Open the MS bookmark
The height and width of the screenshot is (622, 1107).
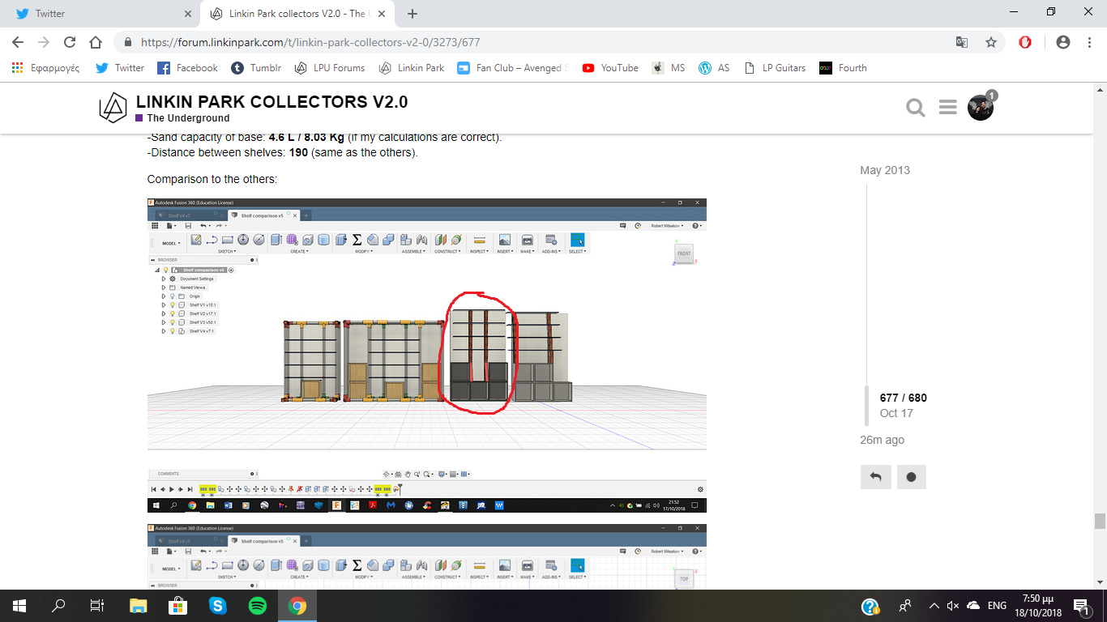click(x=669, y=68)
